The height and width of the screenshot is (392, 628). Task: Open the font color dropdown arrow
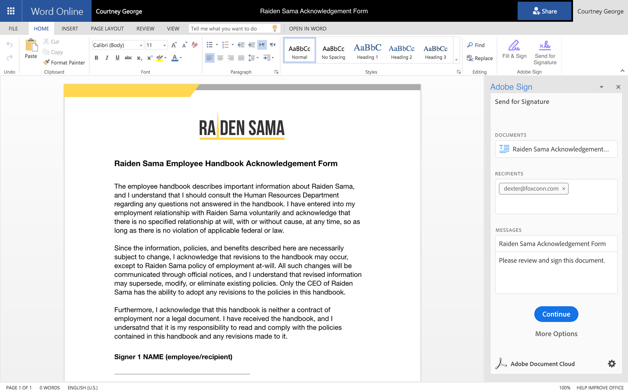pos(181,58)
